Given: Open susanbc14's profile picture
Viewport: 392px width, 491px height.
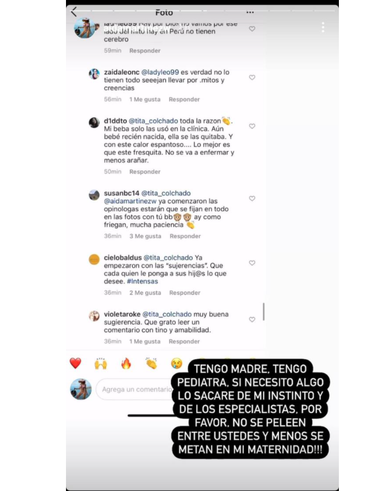Looking at the screenshot, I should [94, 195].
